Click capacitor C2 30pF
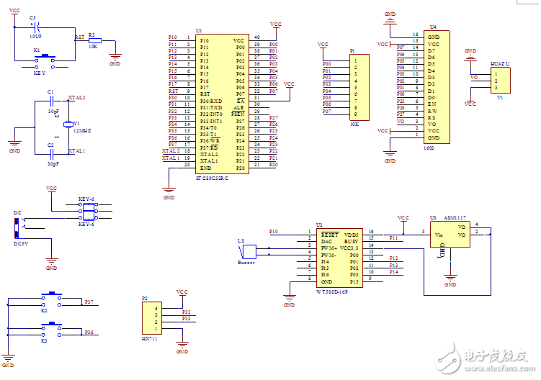 click(52, 153)
